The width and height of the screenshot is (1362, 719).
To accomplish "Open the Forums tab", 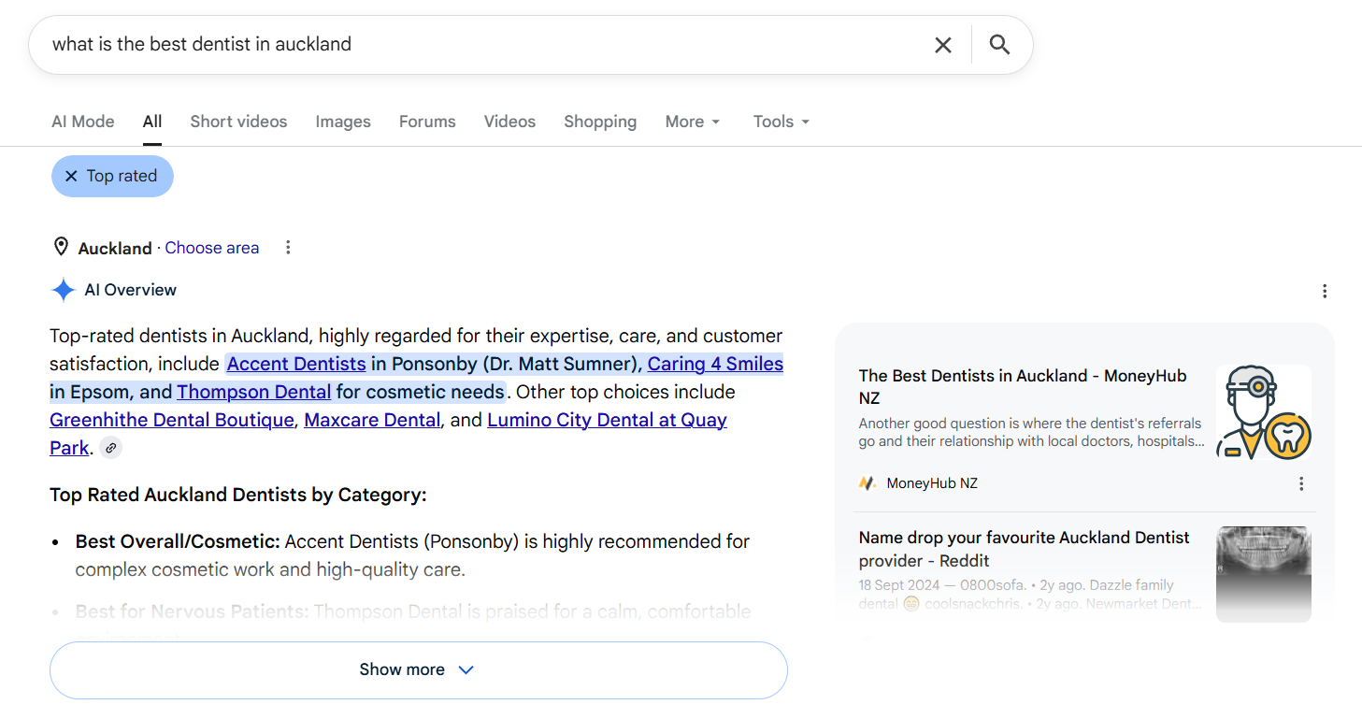I will coord(427,122).
